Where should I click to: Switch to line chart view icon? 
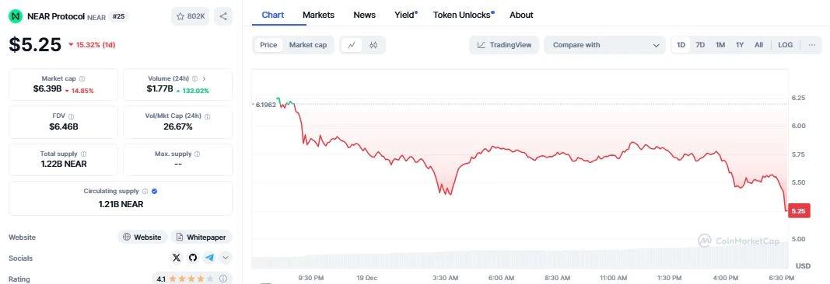click(351, 45)
